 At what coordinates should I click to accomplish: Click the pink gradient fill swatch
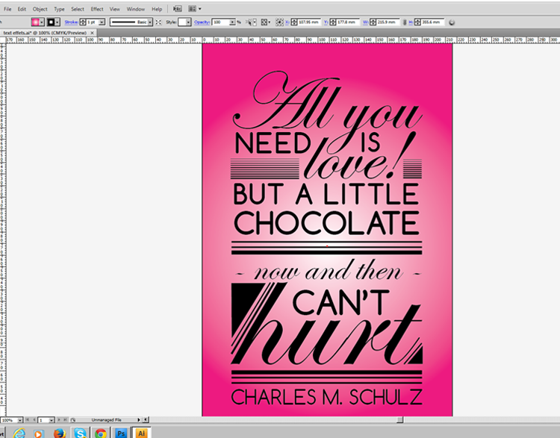35,22
